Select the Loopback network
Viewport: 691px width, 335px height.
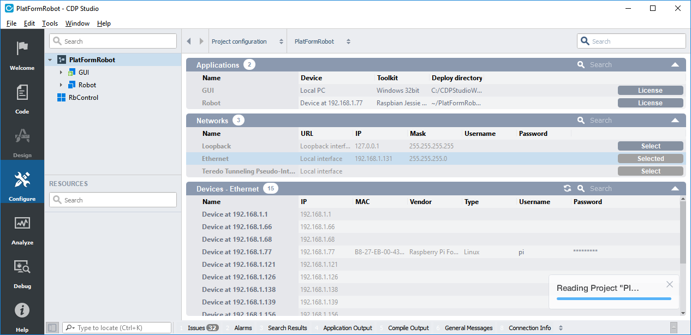point(650,146)
